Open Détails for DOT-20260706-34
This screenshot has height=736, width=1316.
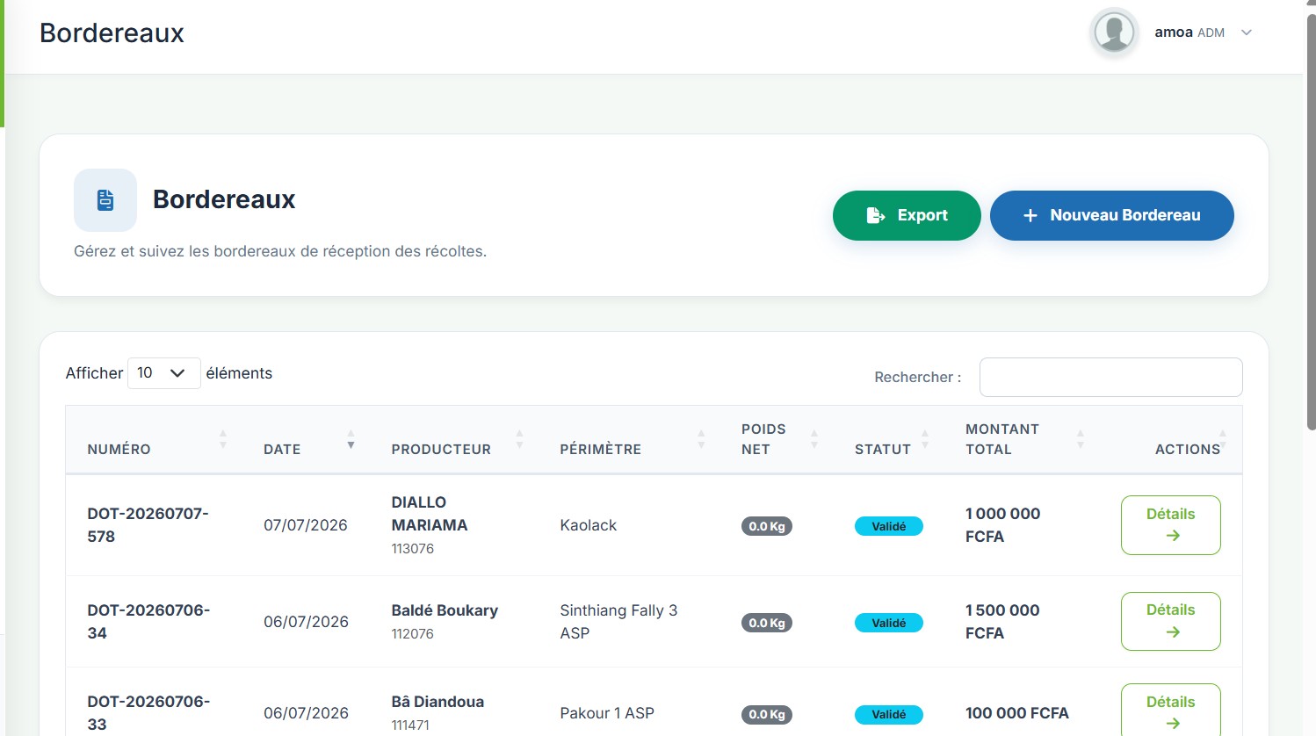pos(1170,621)
